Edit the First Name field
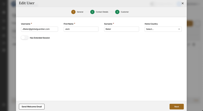203x111 pixels. pyautogui.click(x=81, y=29)
